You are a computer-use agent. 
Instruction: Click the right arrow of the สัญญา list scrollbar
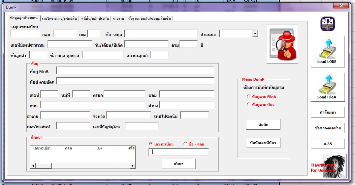point(133,166)
